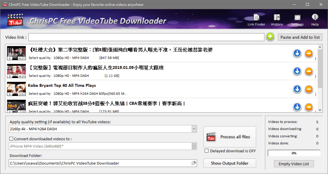Download the Kobe Bryant Top 40 video
328x174 pixels.
297,89
